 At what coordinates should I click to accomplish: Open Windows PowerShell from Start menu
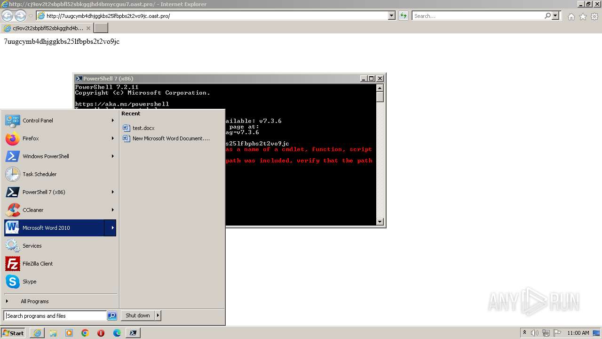pyautogui.click(x=60, y=156)
